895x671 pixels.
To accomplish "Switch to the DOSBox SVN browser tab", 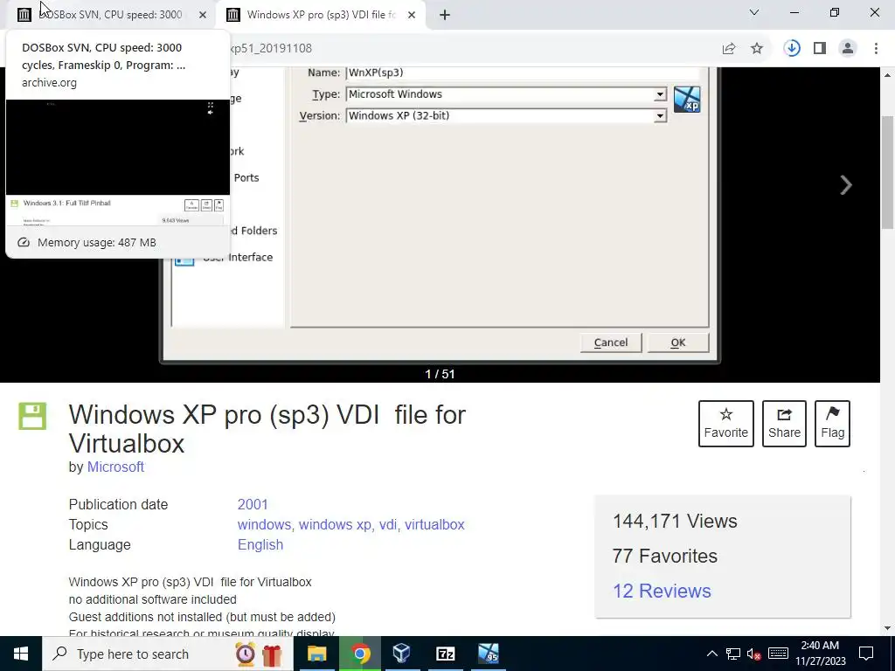I will (x=111, y=15).
